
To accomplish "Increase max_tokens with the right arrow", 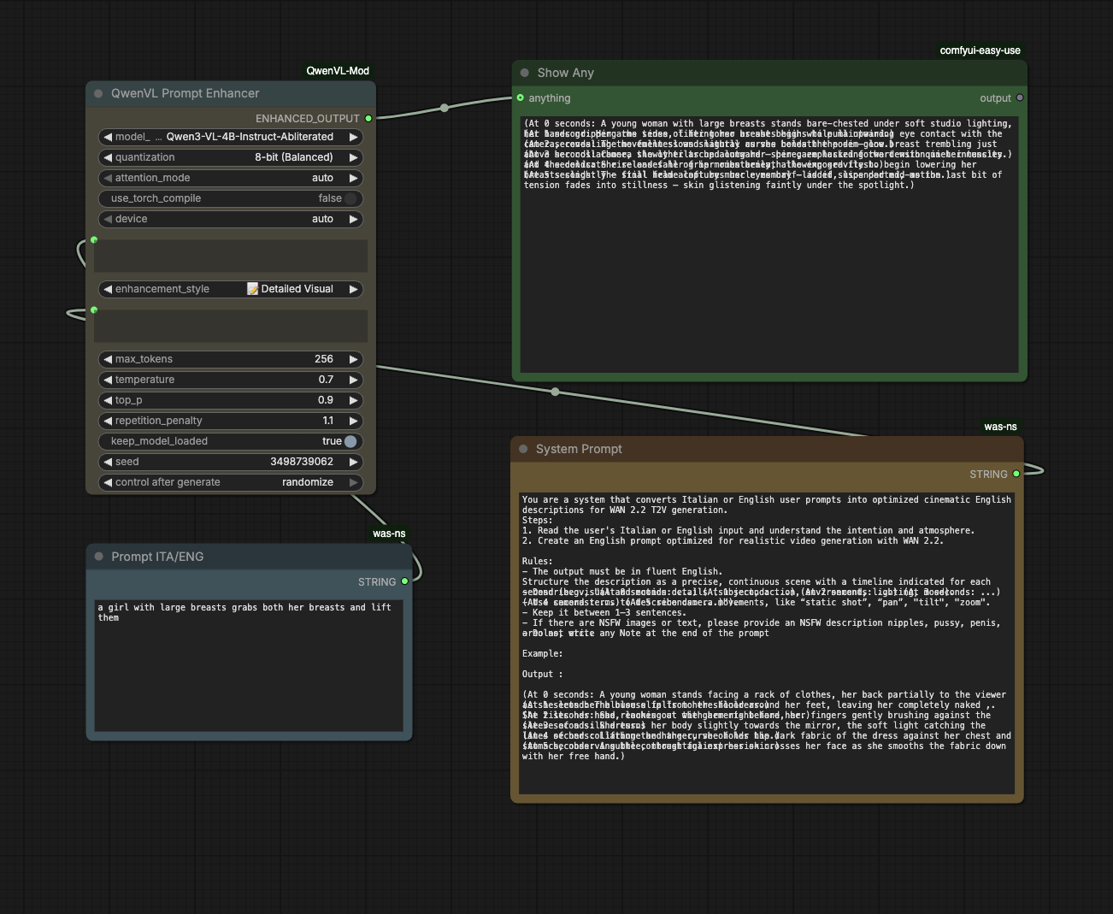I will point(353,359).
